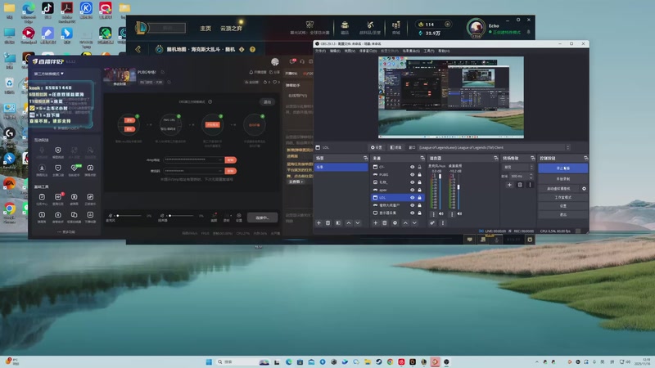
Task: Unlock the PUBG source lock
Action: (x=419, y=174)
